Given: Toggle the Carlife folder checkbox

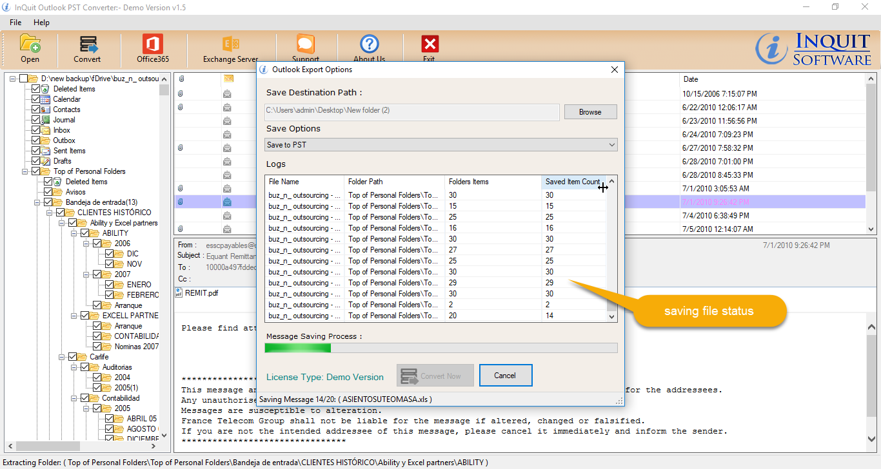Looking at the screenshot, I should (72, 357).
